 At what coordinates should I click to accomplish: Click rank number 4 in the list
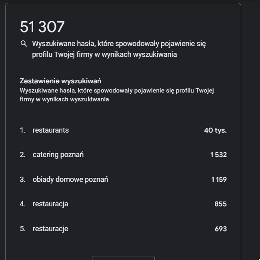(x=22, y=204)
